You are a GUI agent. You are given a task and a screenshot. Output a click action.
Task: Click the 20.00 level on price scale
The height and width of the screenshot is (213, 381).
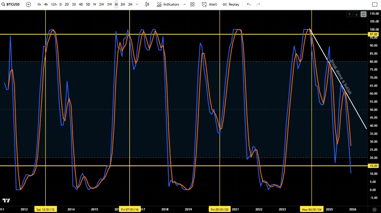[x=373, y=158]
